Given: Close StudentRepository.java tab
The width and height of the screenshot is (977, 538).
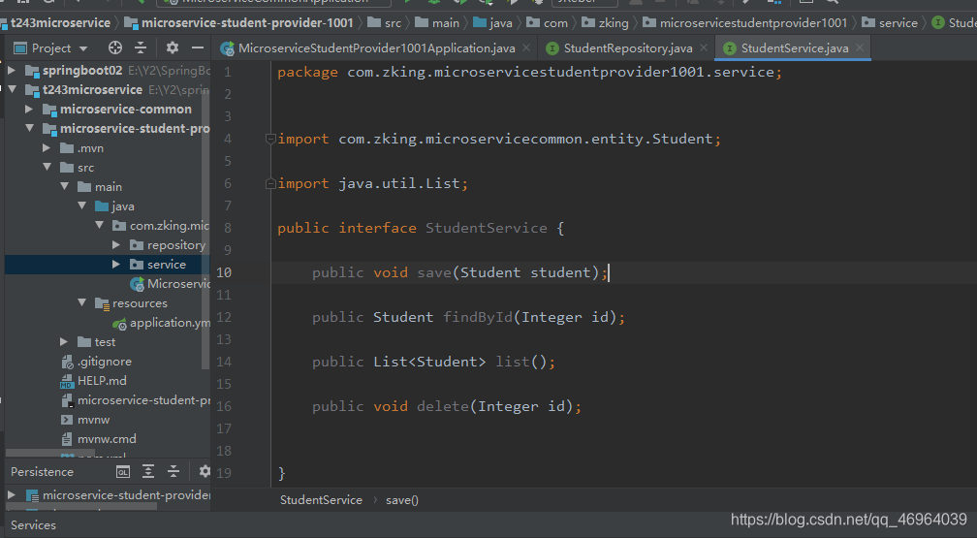Looking at the screenshot, I should pyautogui.click(x=704, y=47).
